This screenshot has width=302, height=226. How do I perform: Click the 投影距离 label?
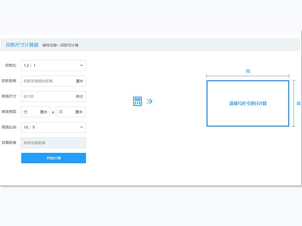point(9,81)
